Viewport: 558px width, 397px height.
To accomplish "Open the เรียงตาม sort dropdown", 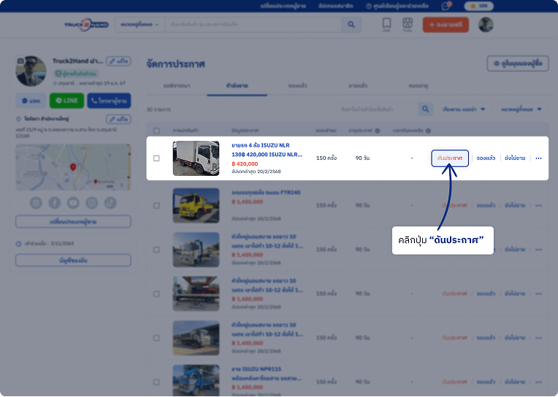I will click(x=464, y=109).
